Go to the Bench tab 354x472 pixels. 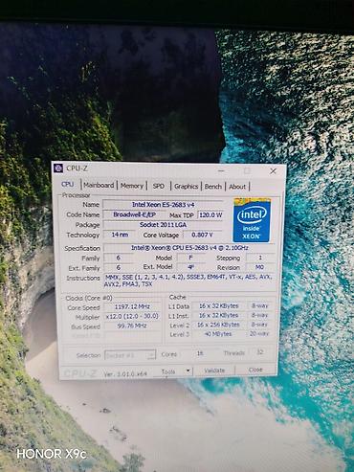pos(213,187)
